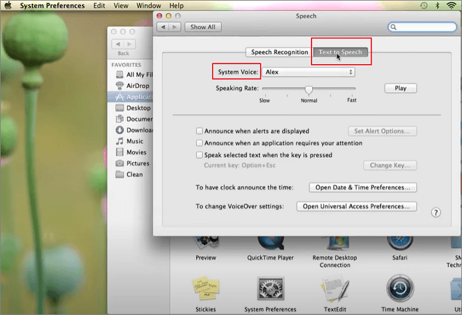Open the Help menu
The image size is (462, 315).
pyautogui.click(x=176, y=5)
